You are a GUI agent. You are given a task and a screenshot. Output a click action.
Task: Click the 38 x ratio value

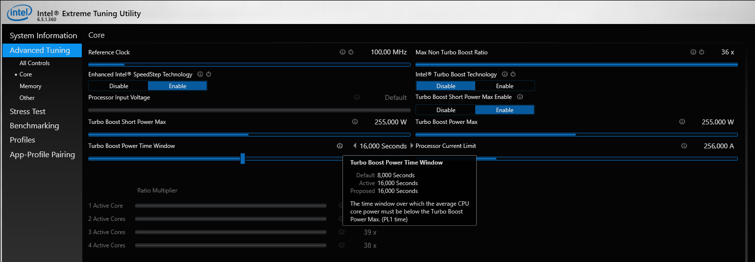click(370, 245)
